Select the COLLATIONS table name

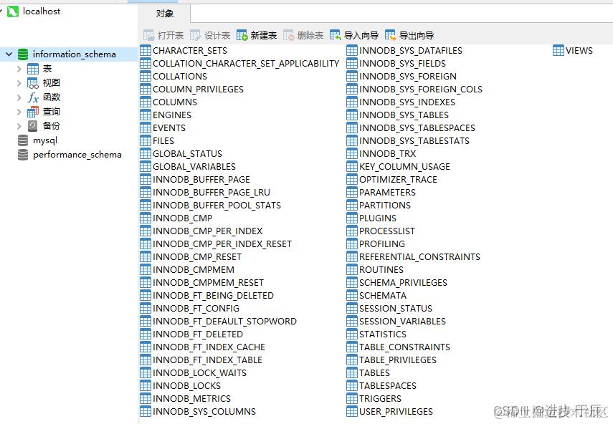[180, 76]
